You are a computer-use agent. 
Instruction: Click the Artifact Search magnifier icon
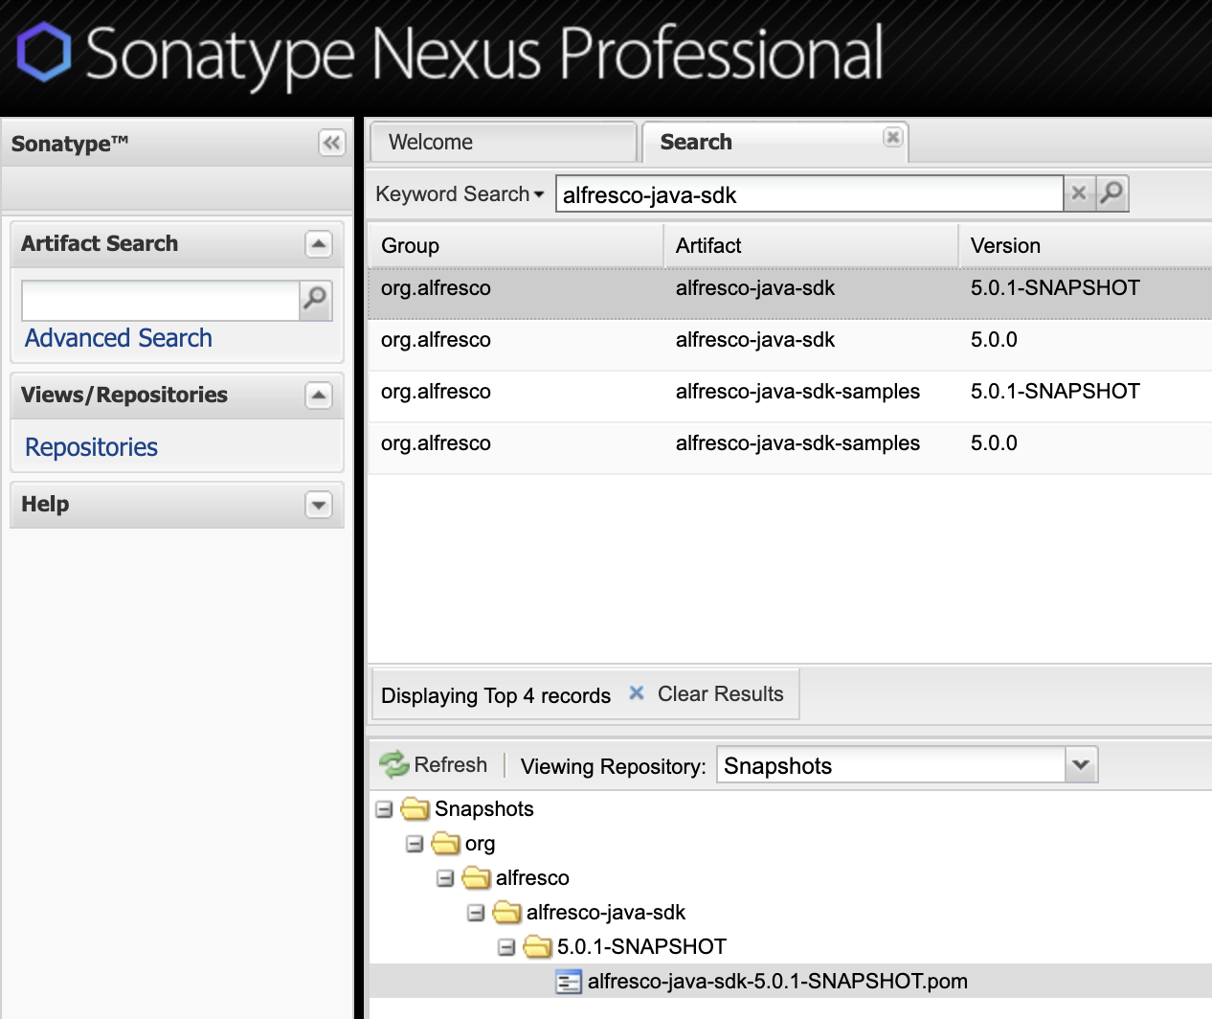click(315, 300)
